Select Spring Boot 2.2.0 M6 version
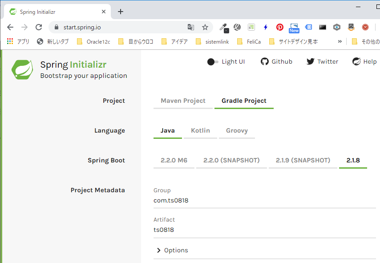The width and height of the screenshot is (380, 263). 174,160
